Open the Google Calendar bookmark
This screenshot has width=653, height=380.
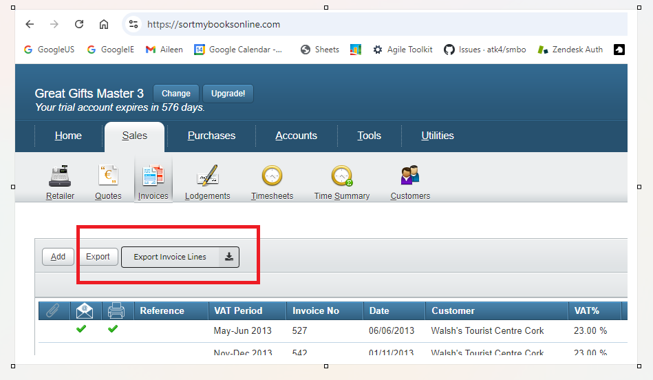239,50
